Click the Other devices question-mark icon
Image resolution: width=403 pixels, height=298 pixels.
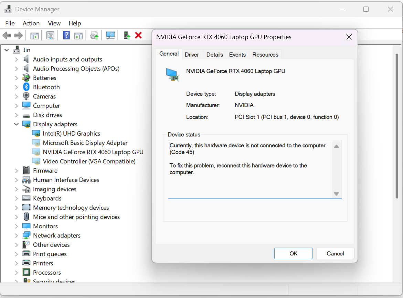pyautogui.click(x=26, y=244)
